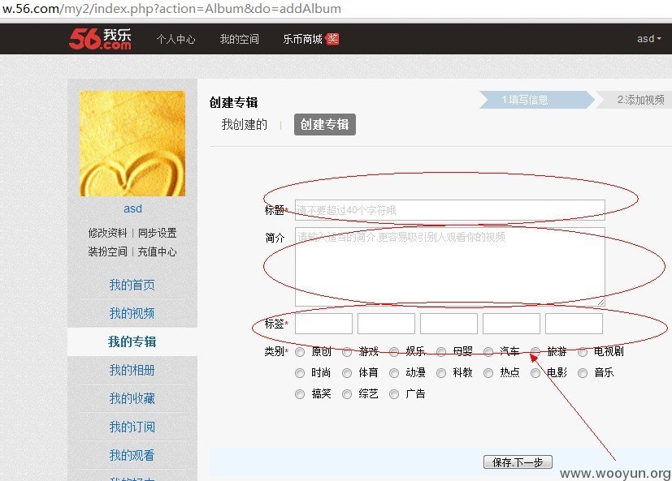The height and width of the screenshot is (481, 672).
Task: Open 修改资料 link
Action: pos(107,233)
